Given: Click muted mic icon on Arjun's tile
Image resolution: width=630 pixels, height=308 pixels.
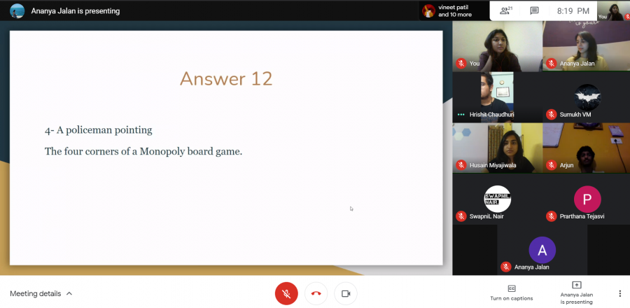Looking at the screenshot, I should point(552,165).
